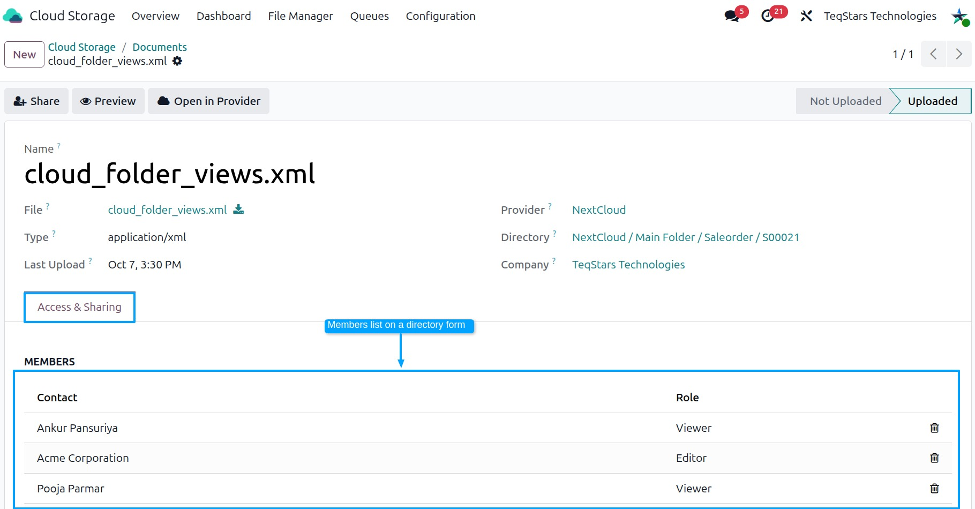Go to previous record arrow
The image size is (975, 509).
click(933, 54)
